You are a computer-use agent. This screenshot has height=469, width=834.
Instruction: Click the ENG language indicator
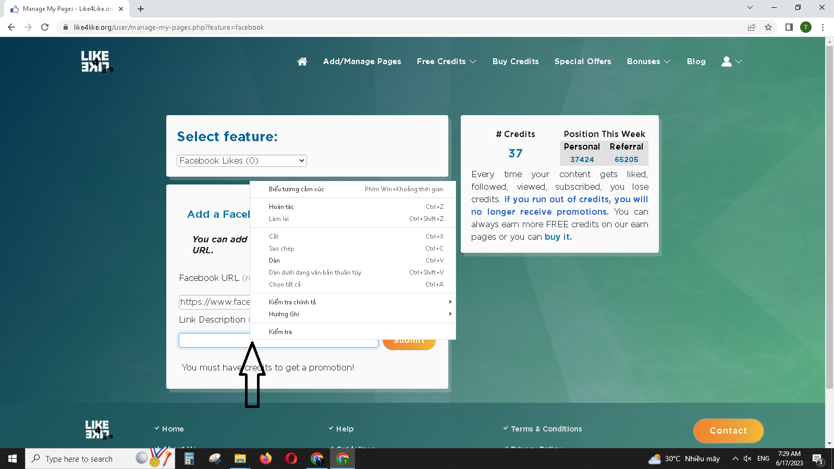pyautogui.click(x=763, y=459)
